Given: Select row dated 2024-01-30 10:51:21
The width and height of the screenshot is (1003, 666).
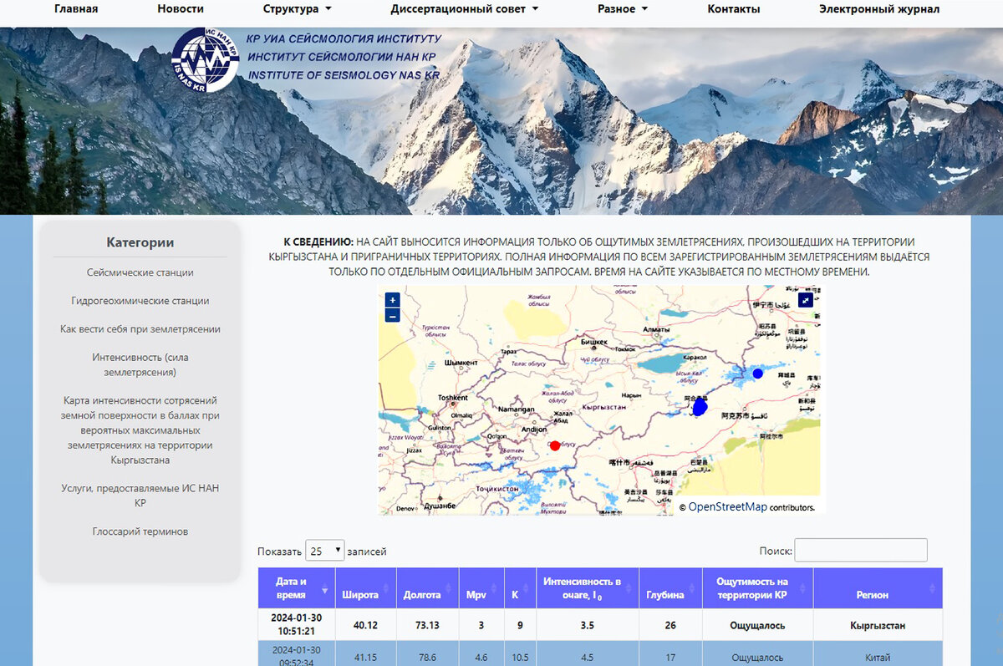Looking at the screenshot, I should tap(600, 625).
